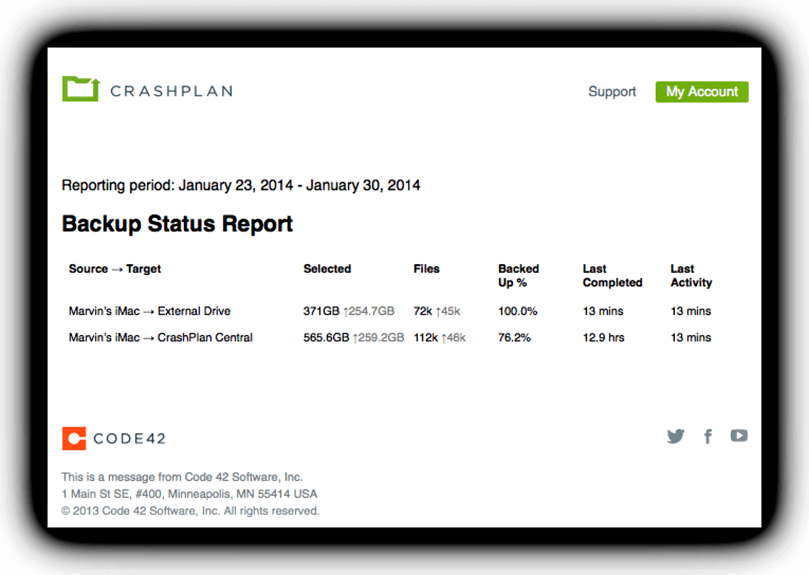The height and width of the screenshot is (575, 809).
Task: Click the Facebook icon
Action: (707, 436)
